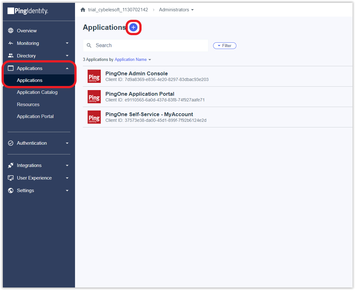Screen dimensions: 355x290
Task: Click the PingOne Admin Console logo
Action: coord(94,76)
